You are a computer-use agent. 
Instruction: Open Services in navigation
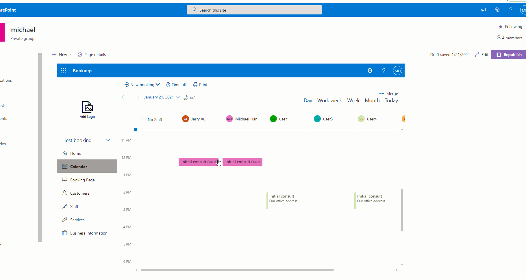point(87,220)
